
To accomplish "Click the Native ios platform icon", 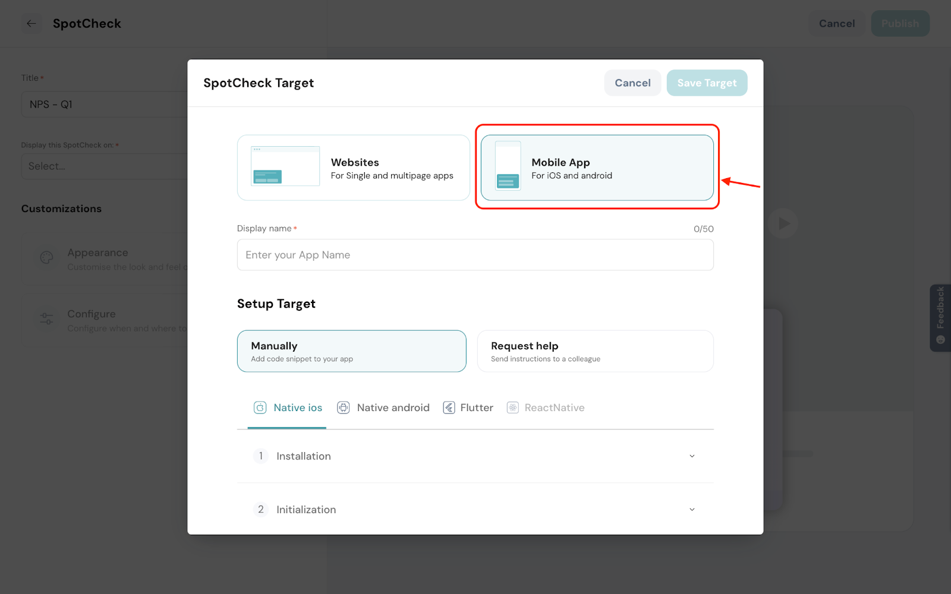I will pyautogui.click(x=260, y=407).
